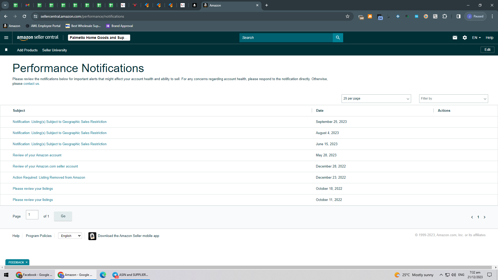This screenshot has height=280, width=498.
Task: Select page 1 in pagination
Action: click(478, 217)
